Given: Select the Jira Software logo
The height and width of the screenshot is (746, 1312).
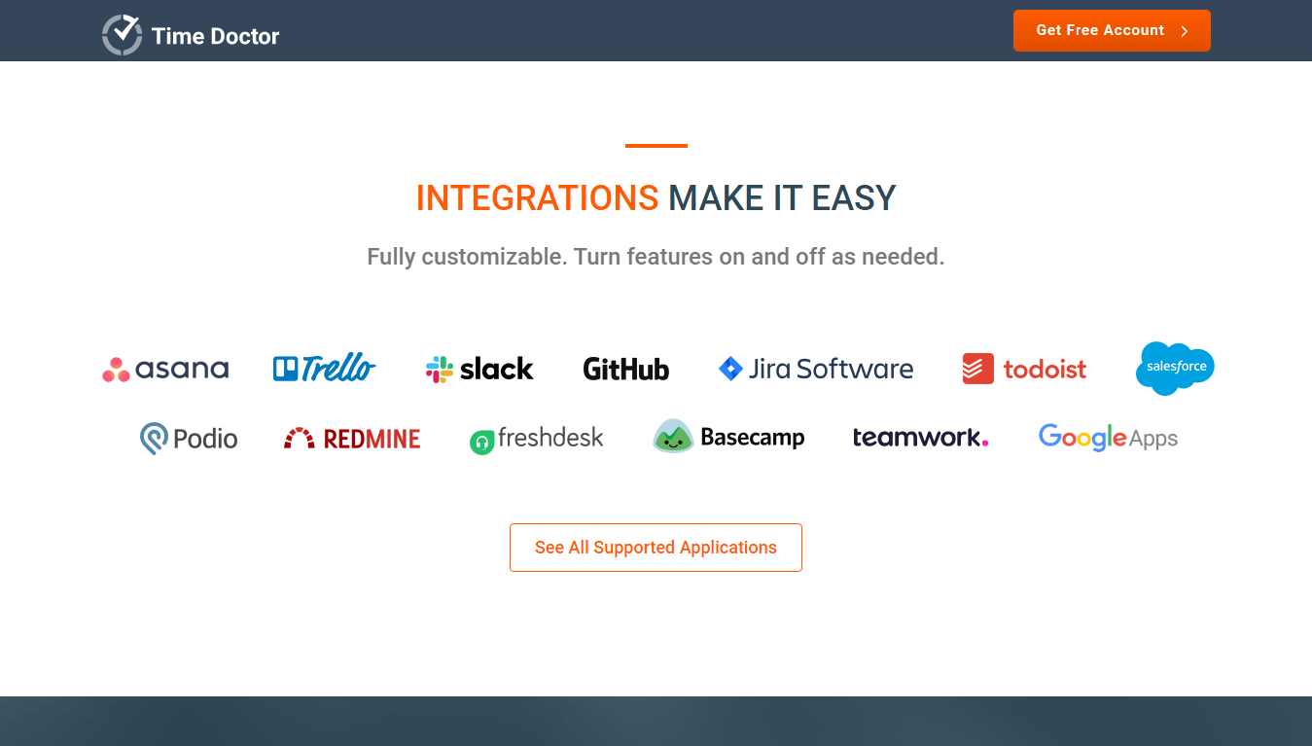Looking at the screenshot, I should [816, 370].
